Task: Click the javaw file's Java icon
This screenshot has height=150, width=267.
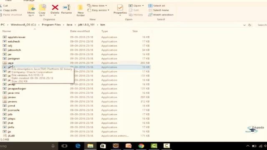Action: pos(5,97)
